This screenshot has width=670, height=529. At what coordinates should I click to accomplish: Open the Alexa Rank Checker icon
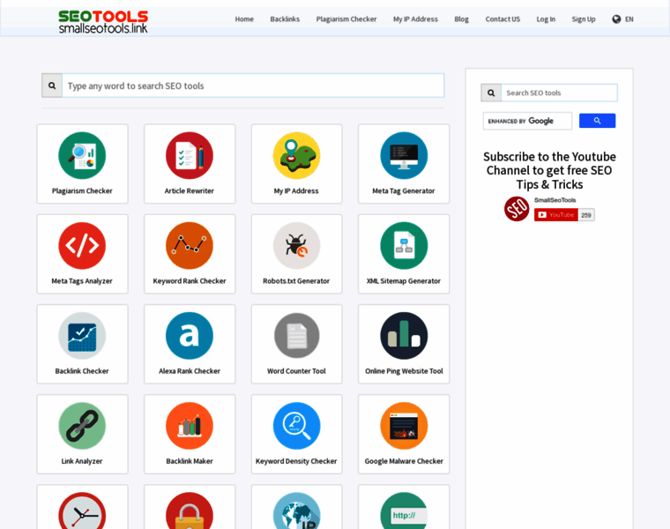pos(190,336)
